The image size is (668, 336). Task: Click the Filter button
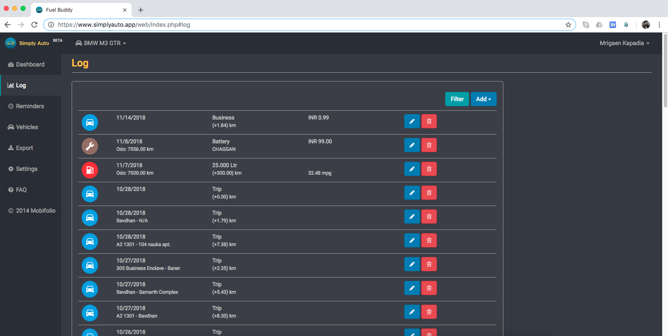tap(457, 99)
